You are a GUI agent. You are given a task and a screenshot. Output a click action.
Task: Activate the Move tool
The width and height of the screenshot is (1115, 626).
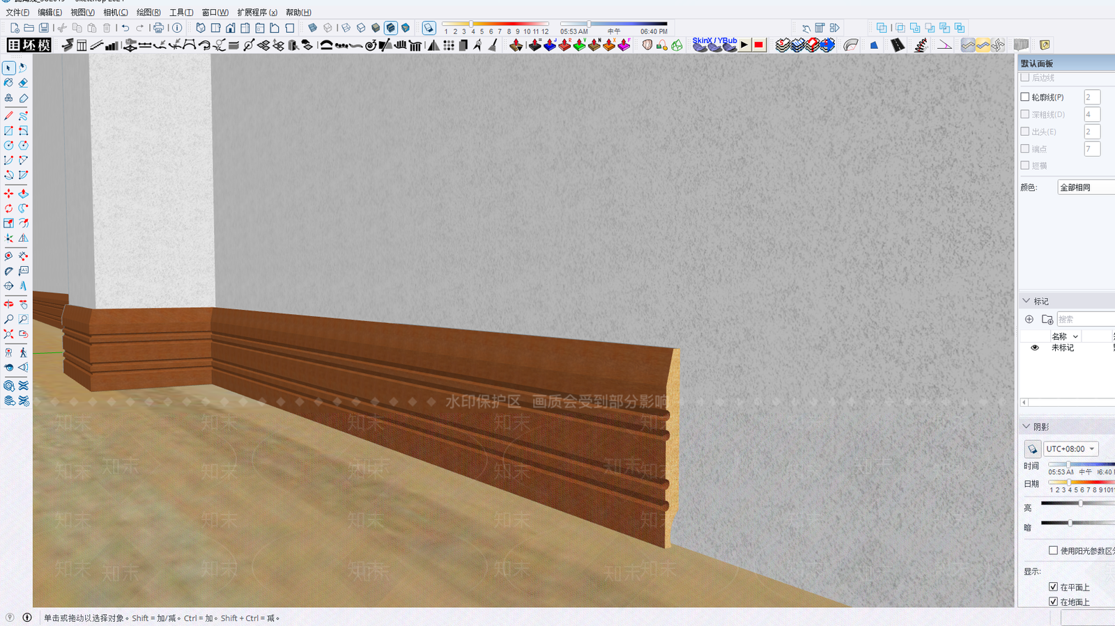pyautogui.click(x=9, y=194)
